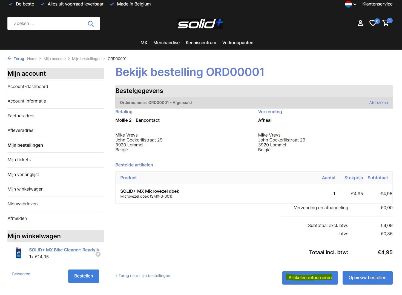Viewport: 402px width, 295px height.
Task: Click the Mijn bestellingen breadcrumb
Action: click(87, 59)
